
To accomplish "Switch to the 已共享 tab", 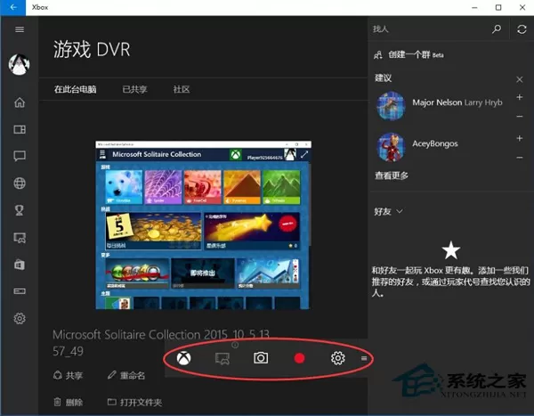I will click(134, 89).
